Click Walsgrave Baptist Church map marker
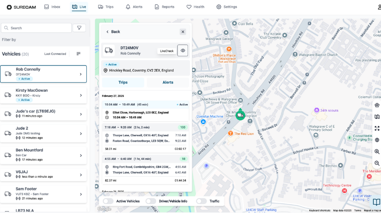The width and height of the screenshot is (381, 213). point(295,54)
